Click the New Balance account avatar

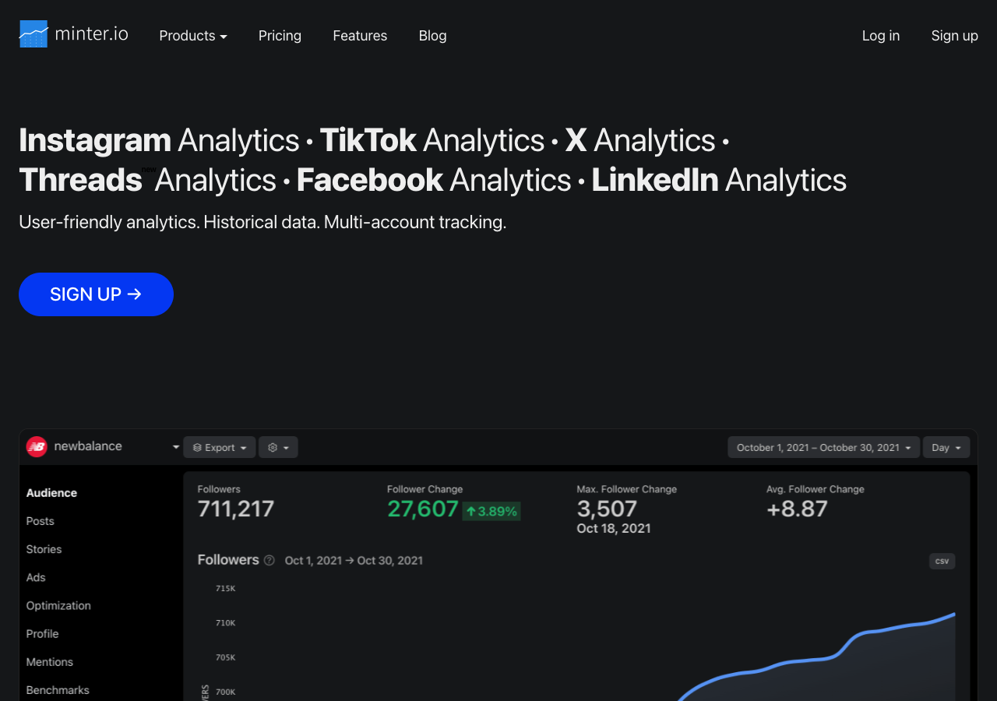click(36, 446)
